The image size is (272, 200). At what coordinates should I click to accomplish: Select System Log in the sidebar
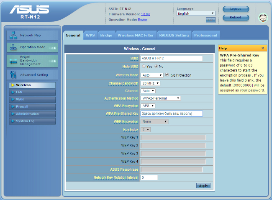pos(32,121)
